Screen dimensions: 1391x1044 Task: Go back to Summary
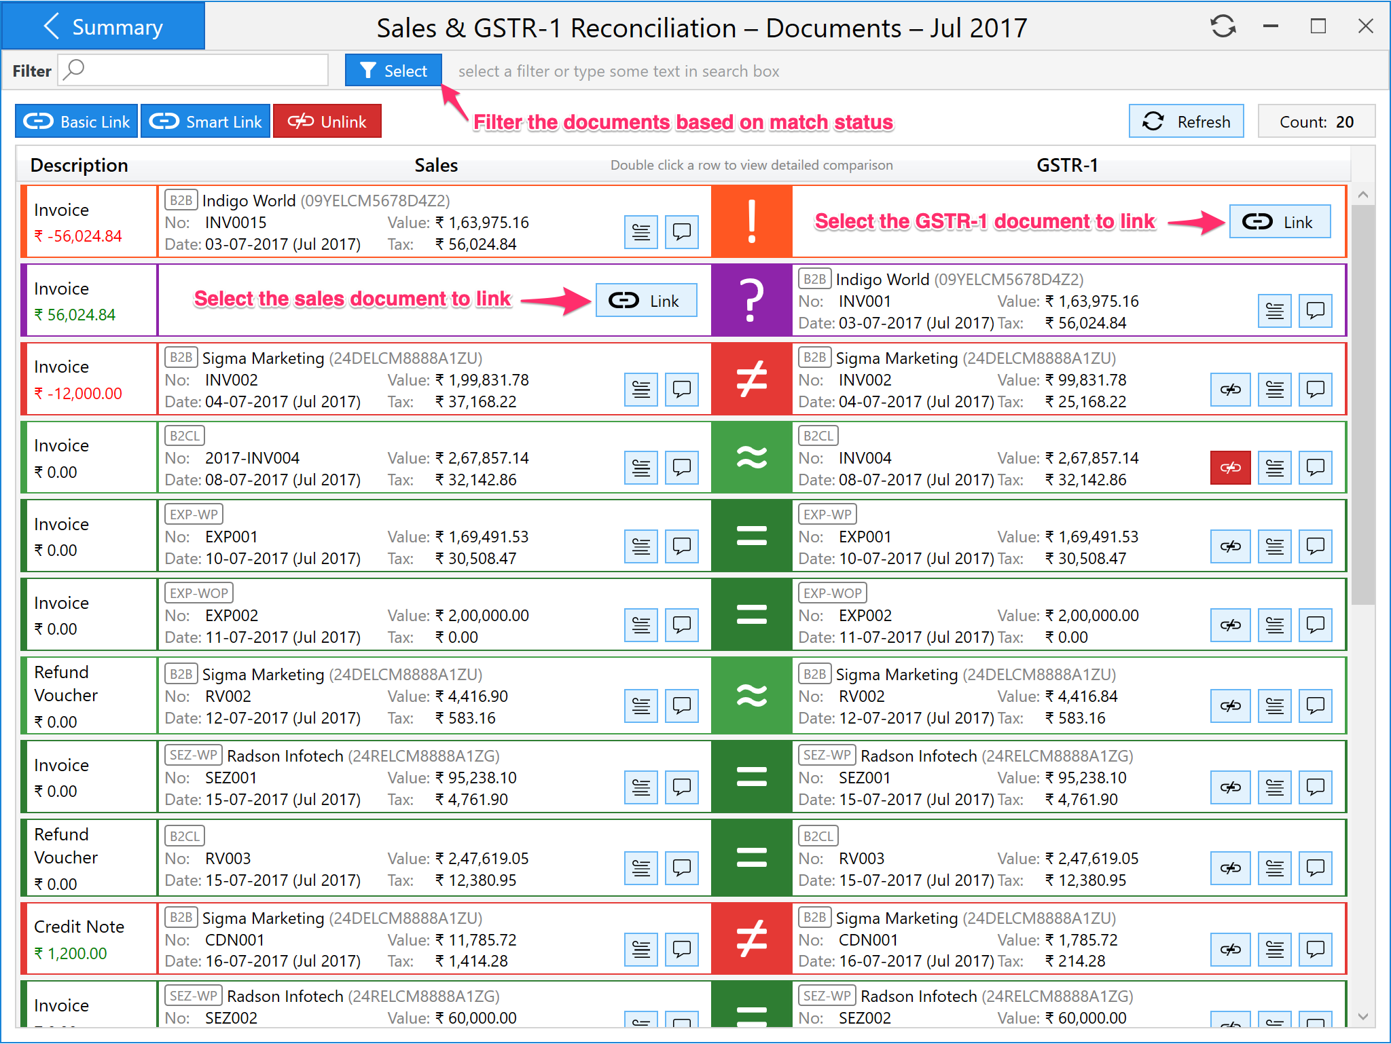(x=103, y=27)
